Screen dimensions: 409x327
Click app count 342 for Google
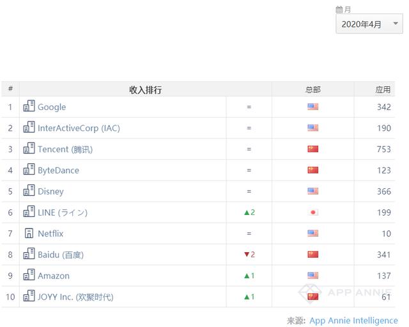[x=384, y=107]
